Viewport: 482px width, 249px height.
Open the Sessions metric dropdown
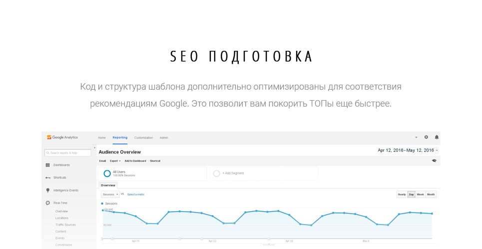(x=110, y=194)
